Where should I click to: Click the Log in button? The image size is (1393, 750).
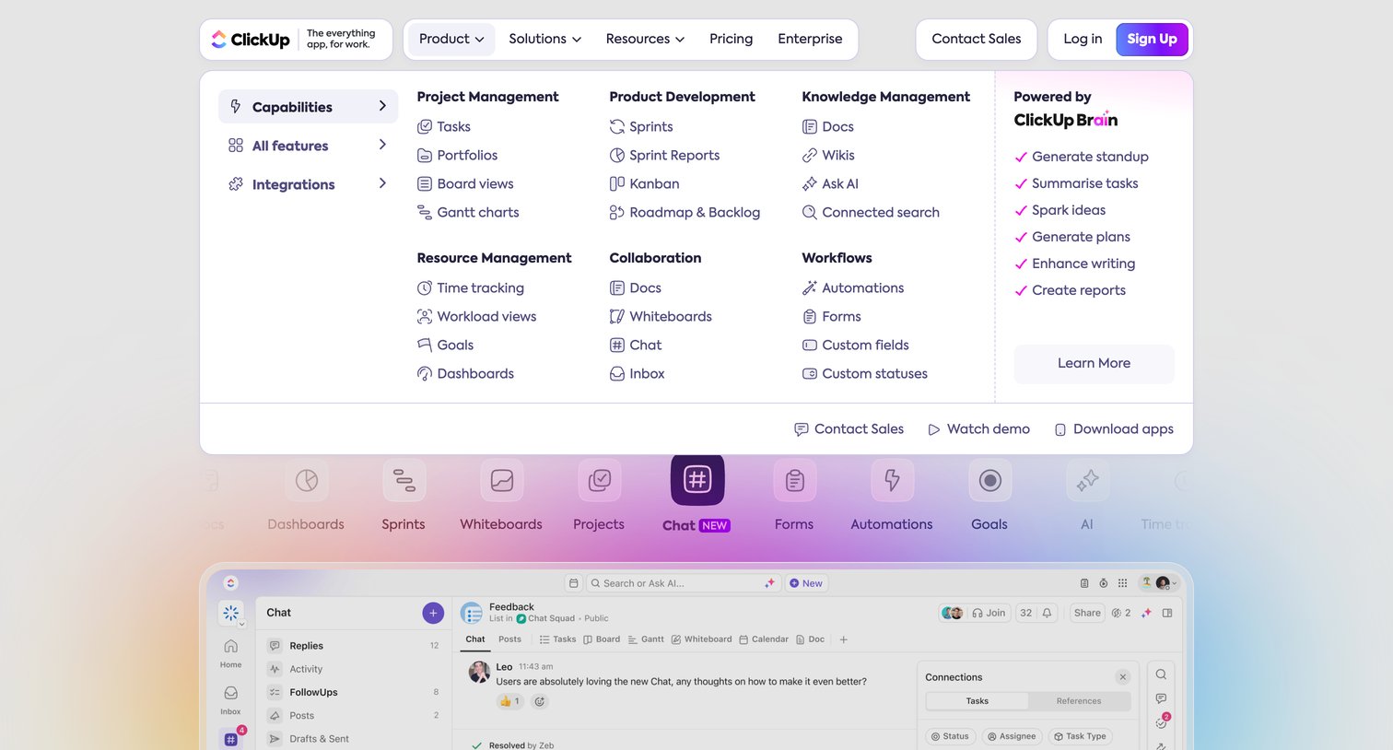point(1083,40)
